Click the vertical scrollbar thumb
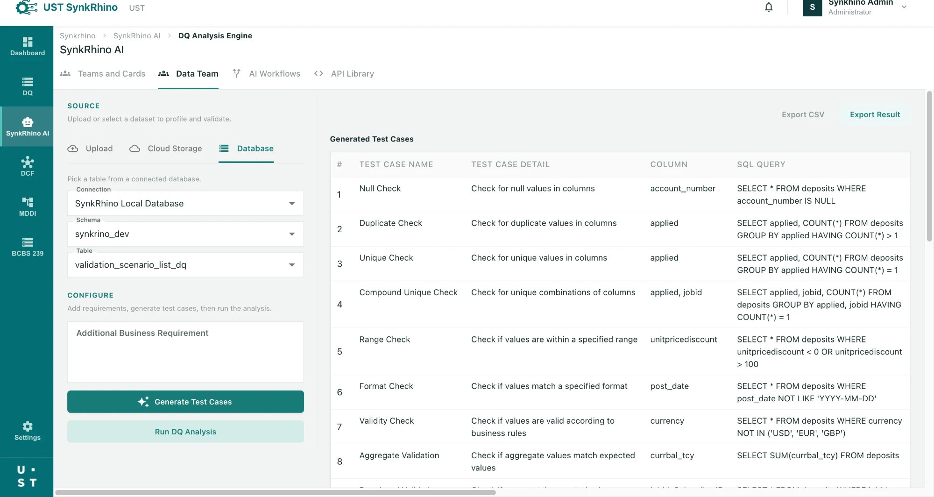Viewport: 934px width, 497px height. [x=929, y=166]
